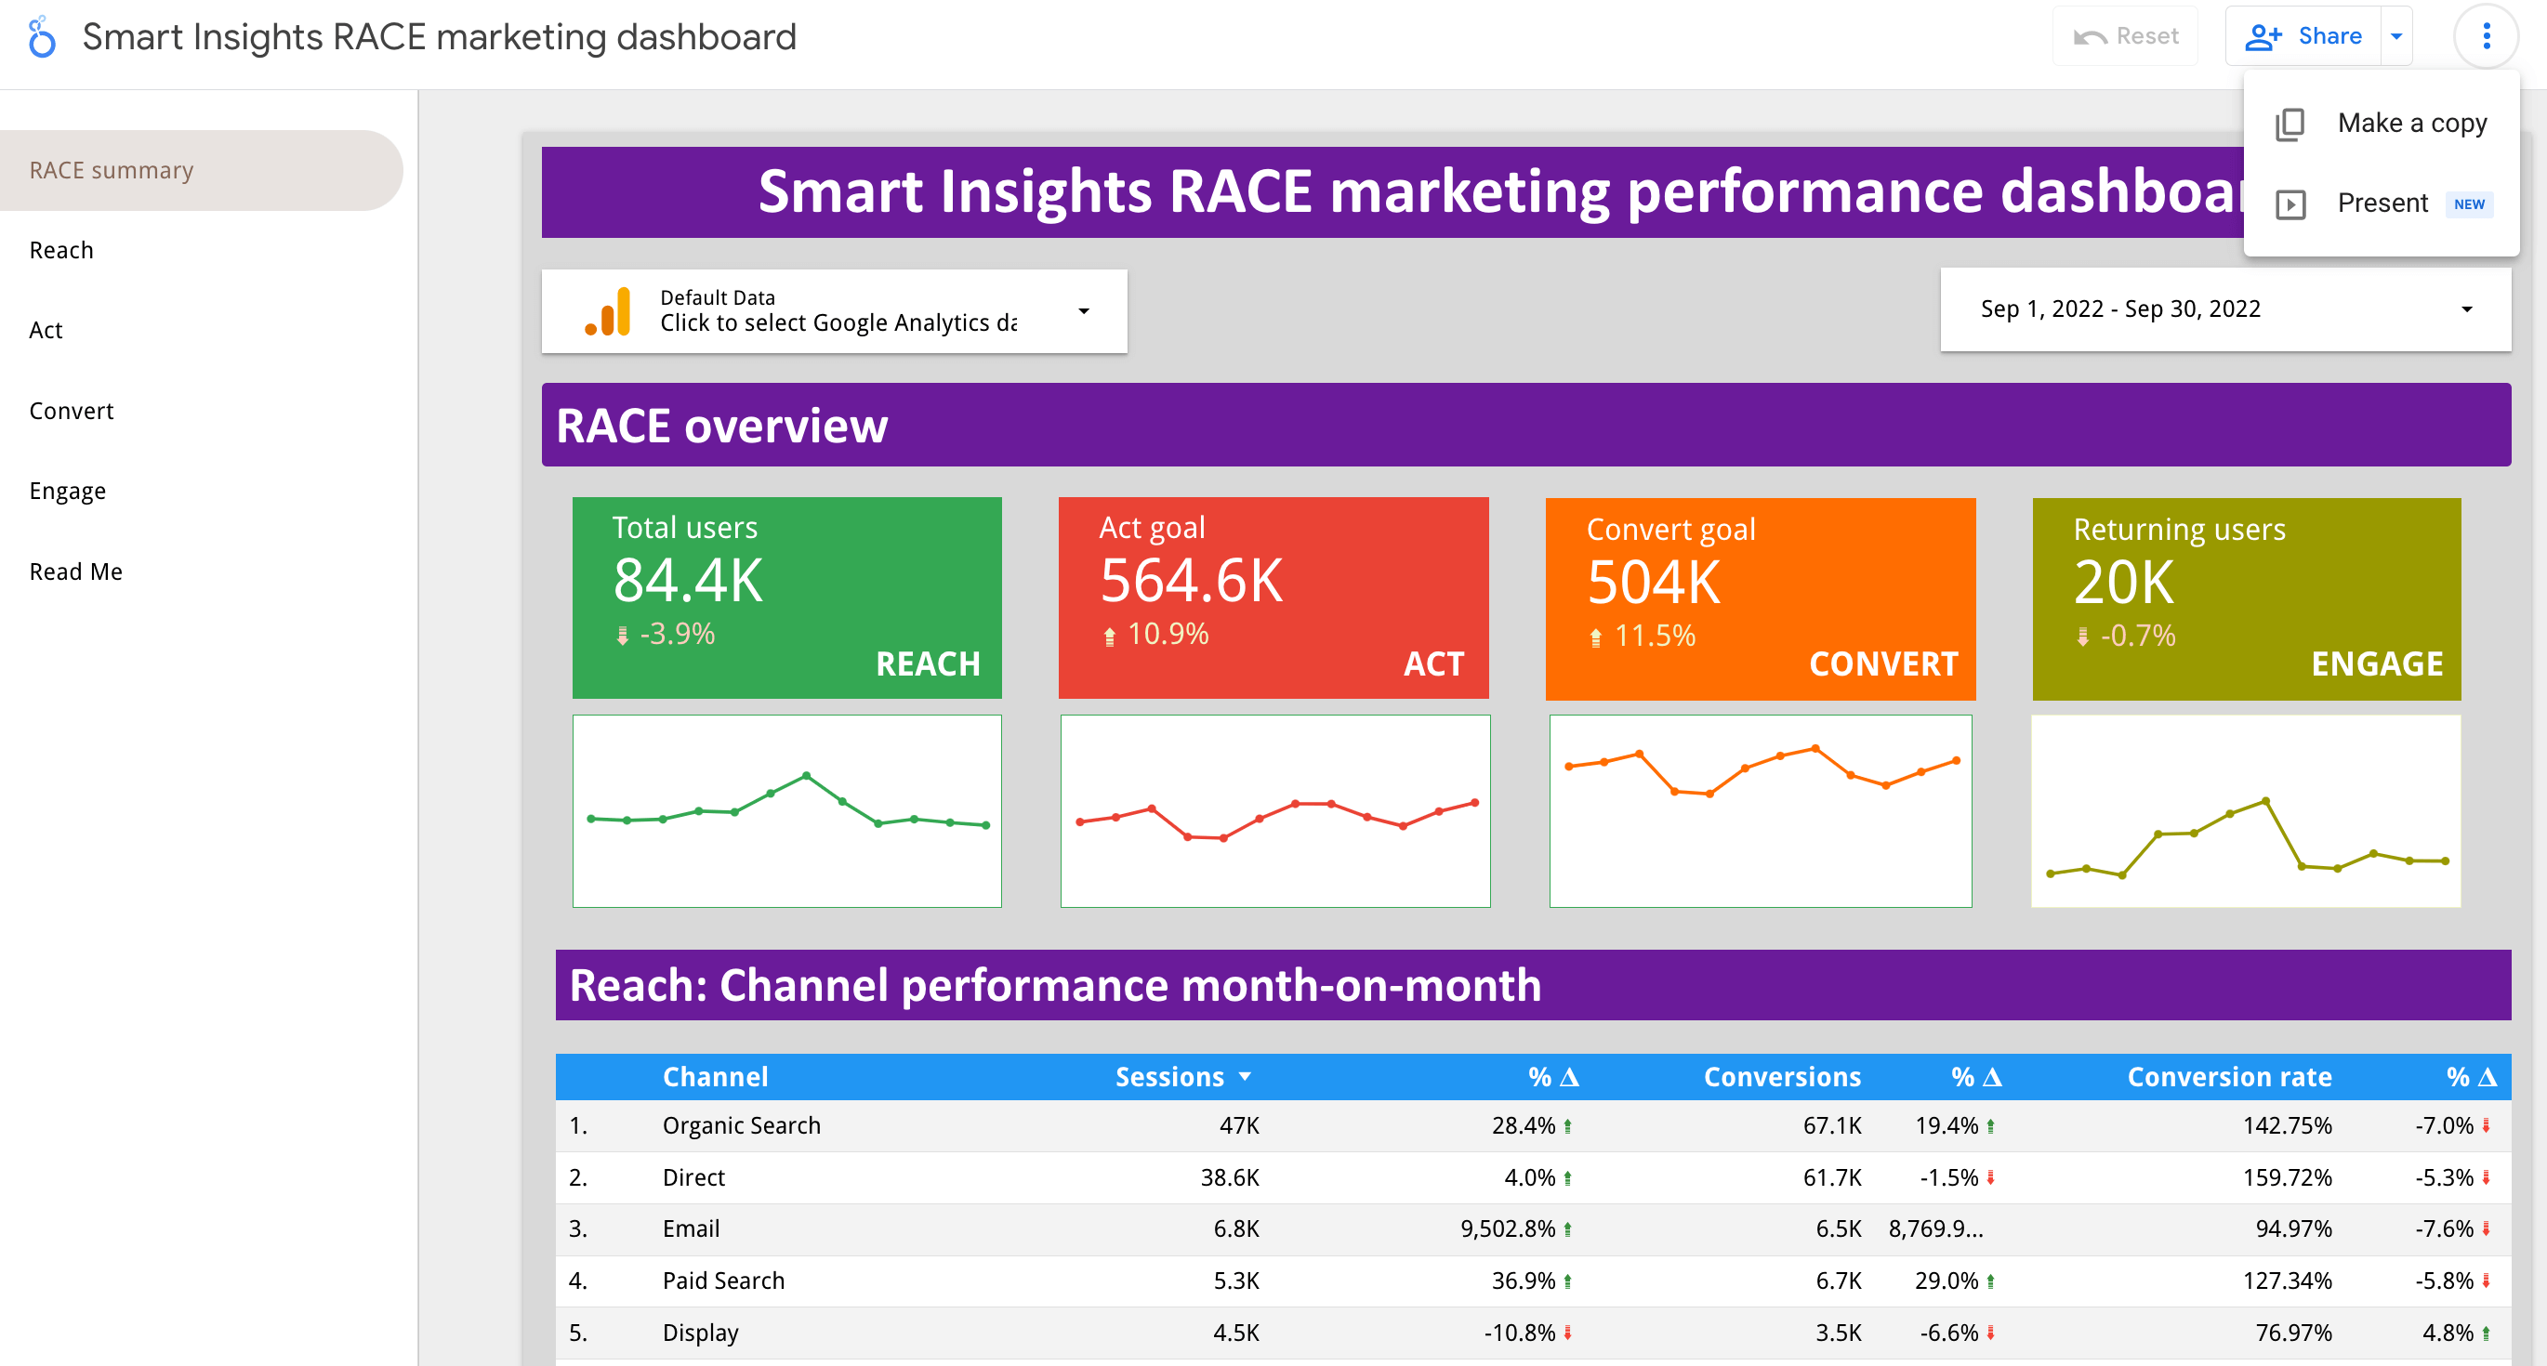Select the Engage sidebar page

67,491
